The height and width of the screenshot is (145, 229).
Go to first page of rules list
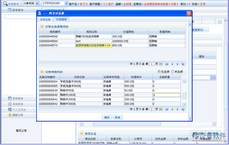pos(167,64)
